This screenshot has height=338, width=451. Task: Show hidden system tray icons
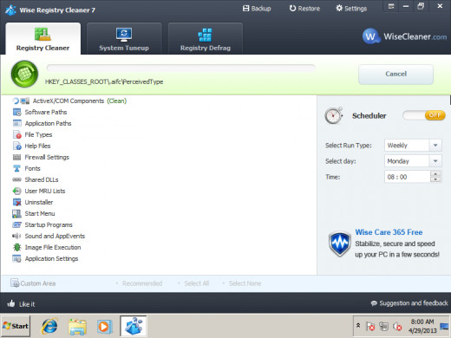click(x=358, y=326)
